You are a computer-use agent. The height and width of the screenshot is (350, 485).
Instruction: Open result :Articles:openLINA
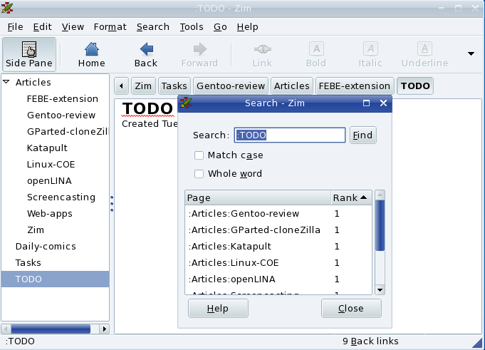tap(278, 279)
